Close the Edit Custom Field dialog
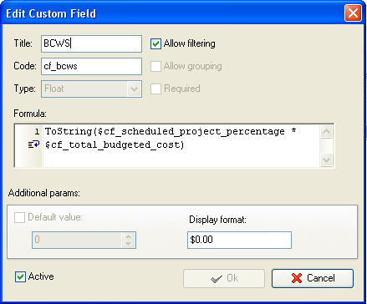The image size is (367, 304). tap(353, 13)
